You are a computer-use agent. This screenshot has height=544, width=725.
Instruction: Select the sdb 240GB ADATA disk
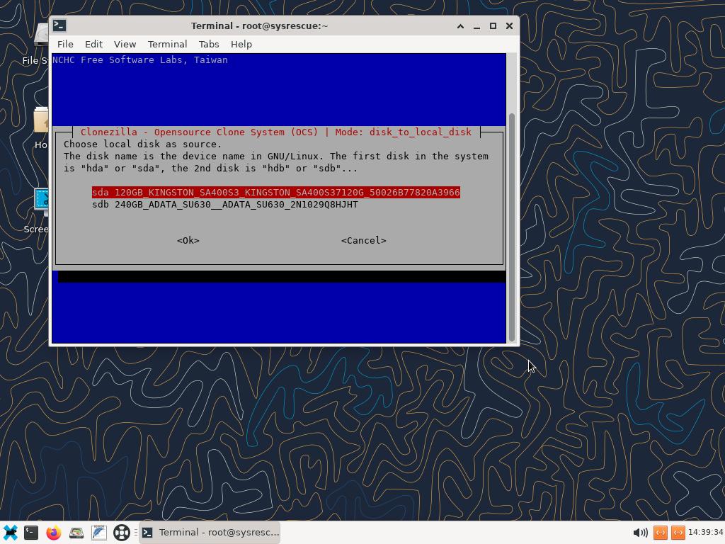point(225,205)
